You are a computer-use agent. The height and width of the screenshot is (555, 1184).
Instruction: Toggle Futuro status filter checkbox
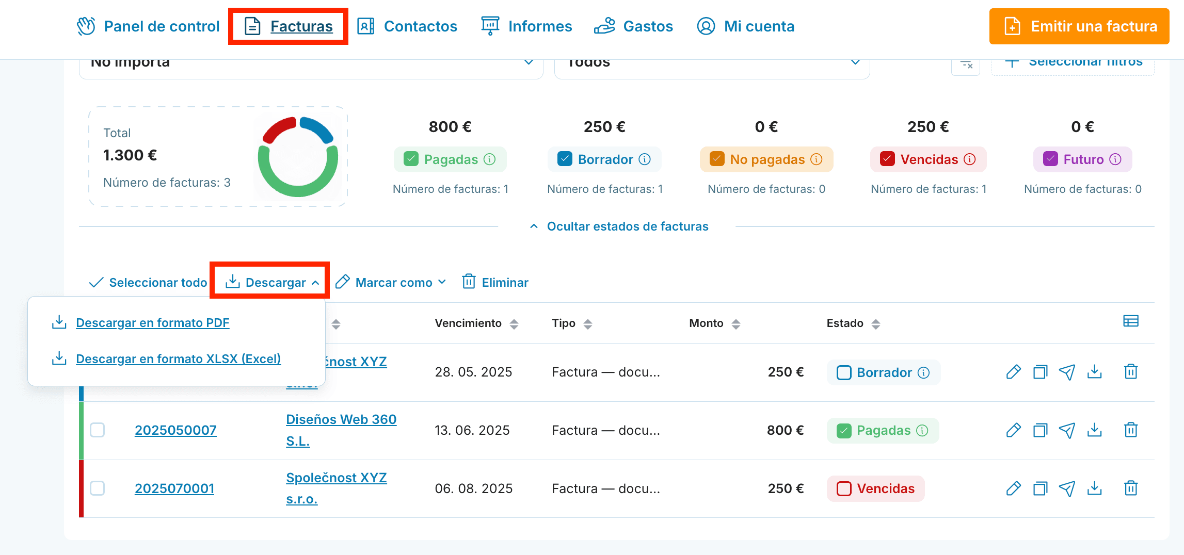[x=1050, y=159]
